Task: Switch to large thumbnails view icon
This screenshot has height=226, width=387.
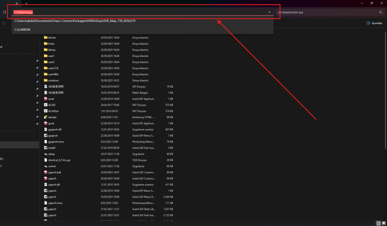Action: coord(383,223)
